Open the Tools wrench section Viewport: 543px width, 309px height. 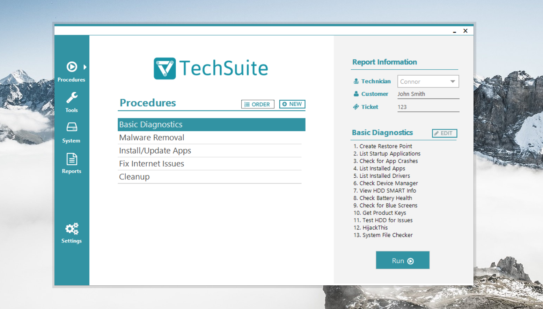(x=72, y=102)
